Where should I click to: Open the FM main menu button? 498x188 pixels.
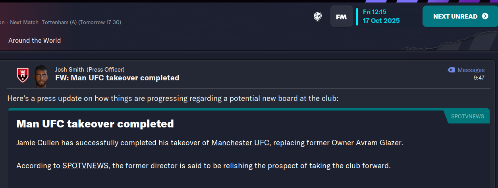click(x=342, y=16)
